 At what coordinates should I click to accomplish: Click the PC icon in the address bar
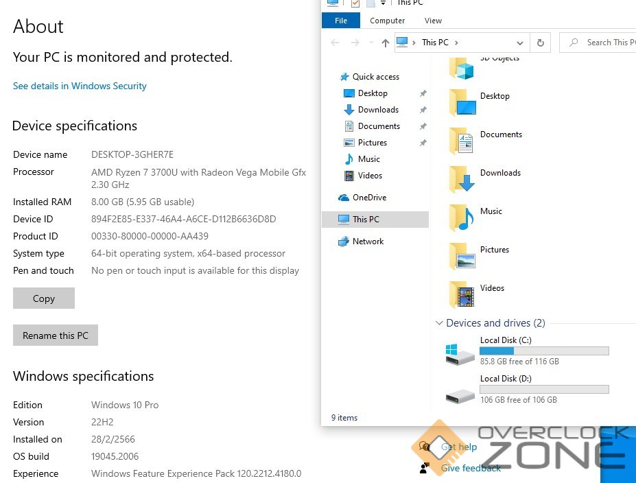tap(402, 42)
